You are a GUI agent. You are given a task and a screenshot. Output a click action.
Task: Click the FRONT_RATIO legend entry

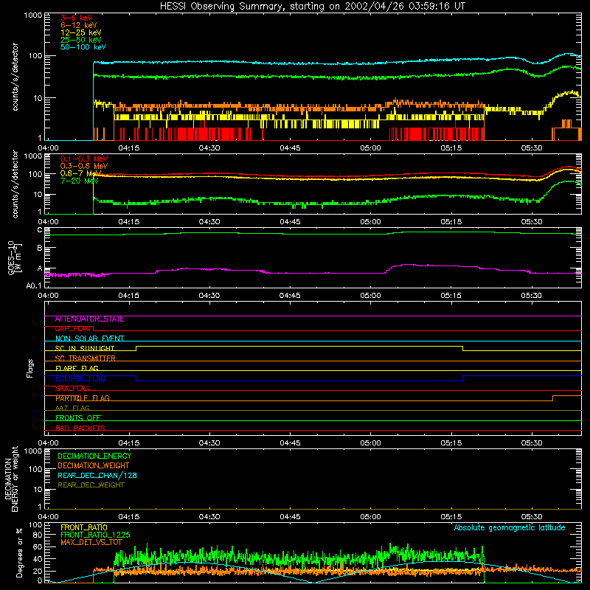84,527
